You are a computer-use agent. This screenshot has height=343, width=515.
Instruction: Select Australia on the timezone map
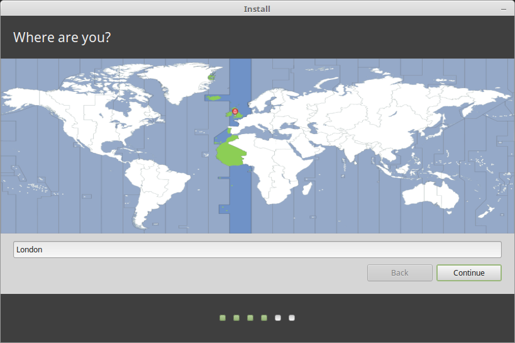tap(430, 195)
